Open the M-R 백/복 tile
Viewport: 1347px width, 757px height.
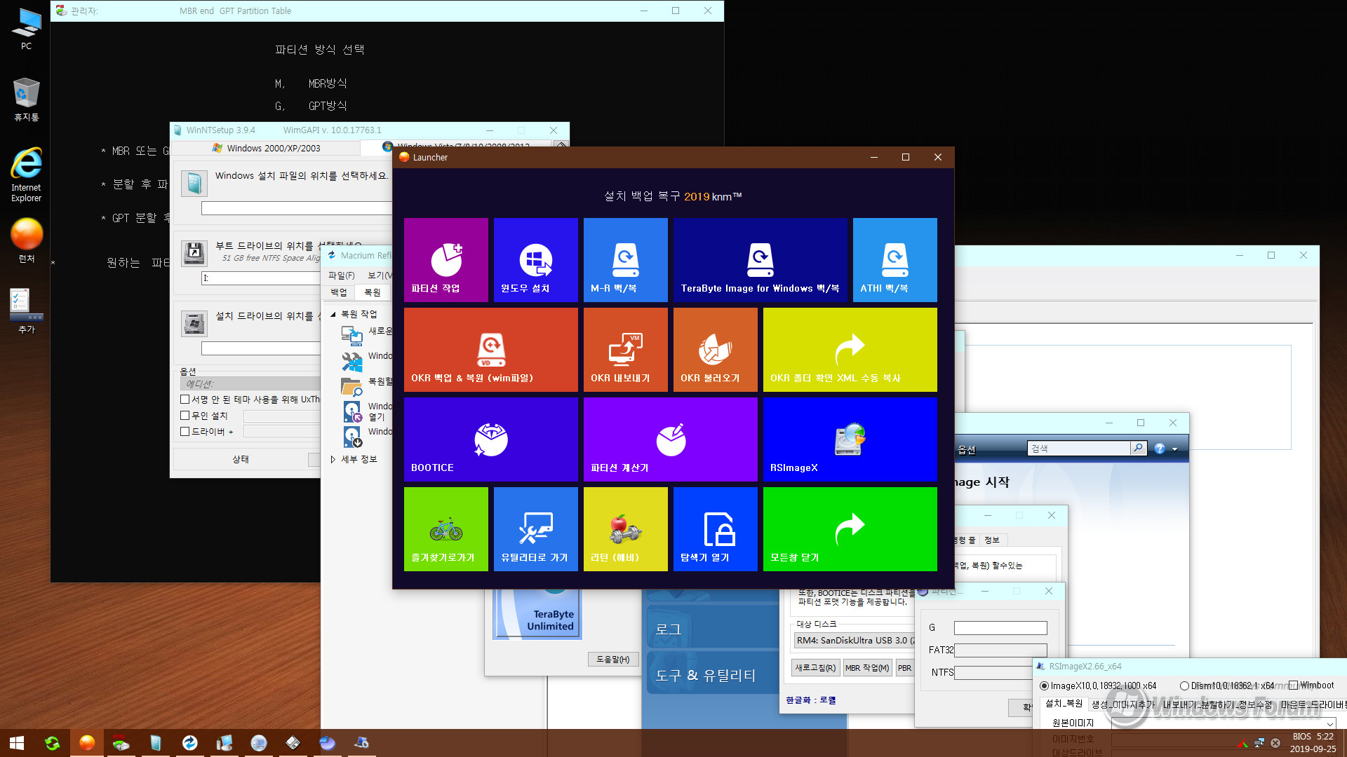[x=625, y=260]
